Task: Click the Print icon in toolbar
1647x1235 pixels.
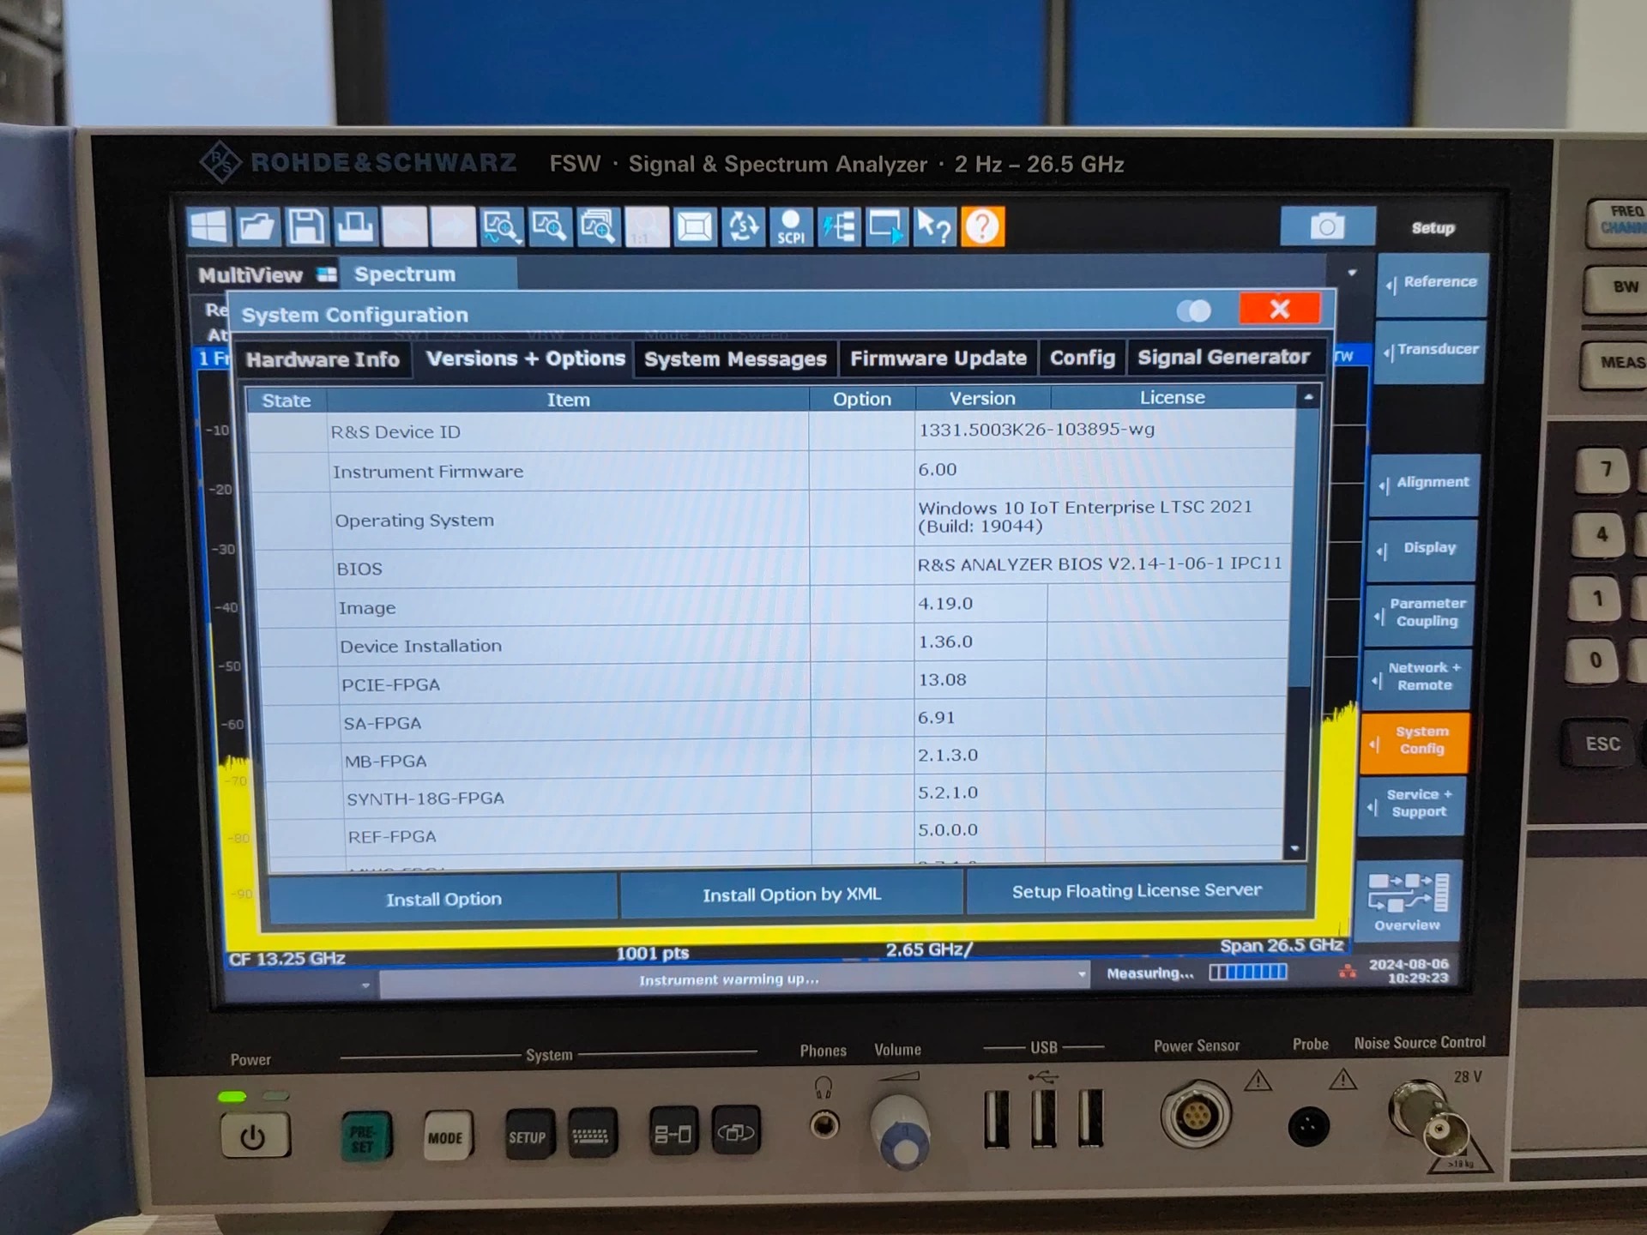Action: (354, 227)
